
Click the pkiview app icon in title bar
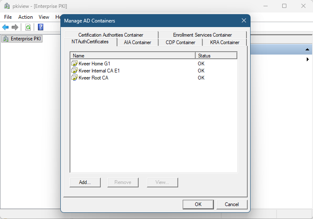click(x=7, y=6)
